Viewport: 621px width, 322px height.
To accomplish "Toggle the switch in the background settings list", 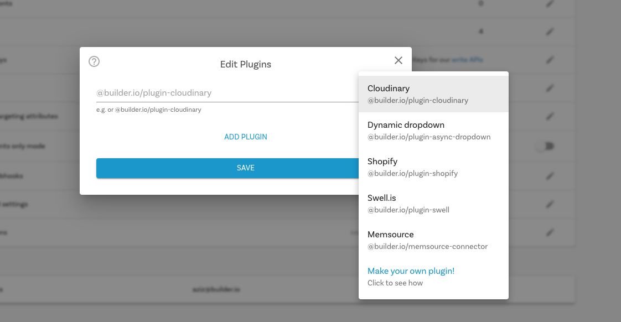I will pyautogui.click(x=545, y=146).
